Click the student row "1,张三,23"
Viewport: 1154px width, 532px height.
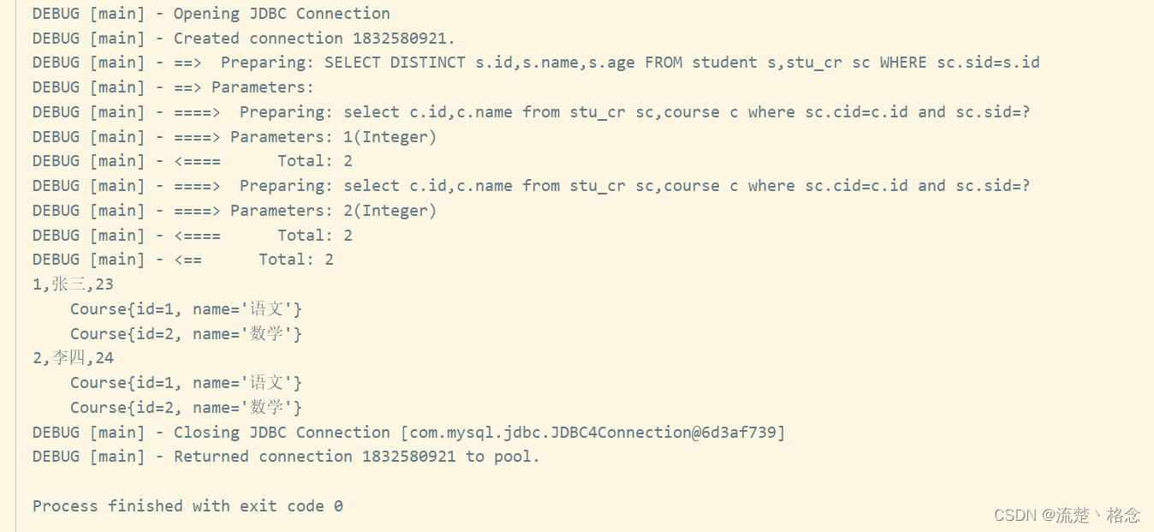pos(73,284)
